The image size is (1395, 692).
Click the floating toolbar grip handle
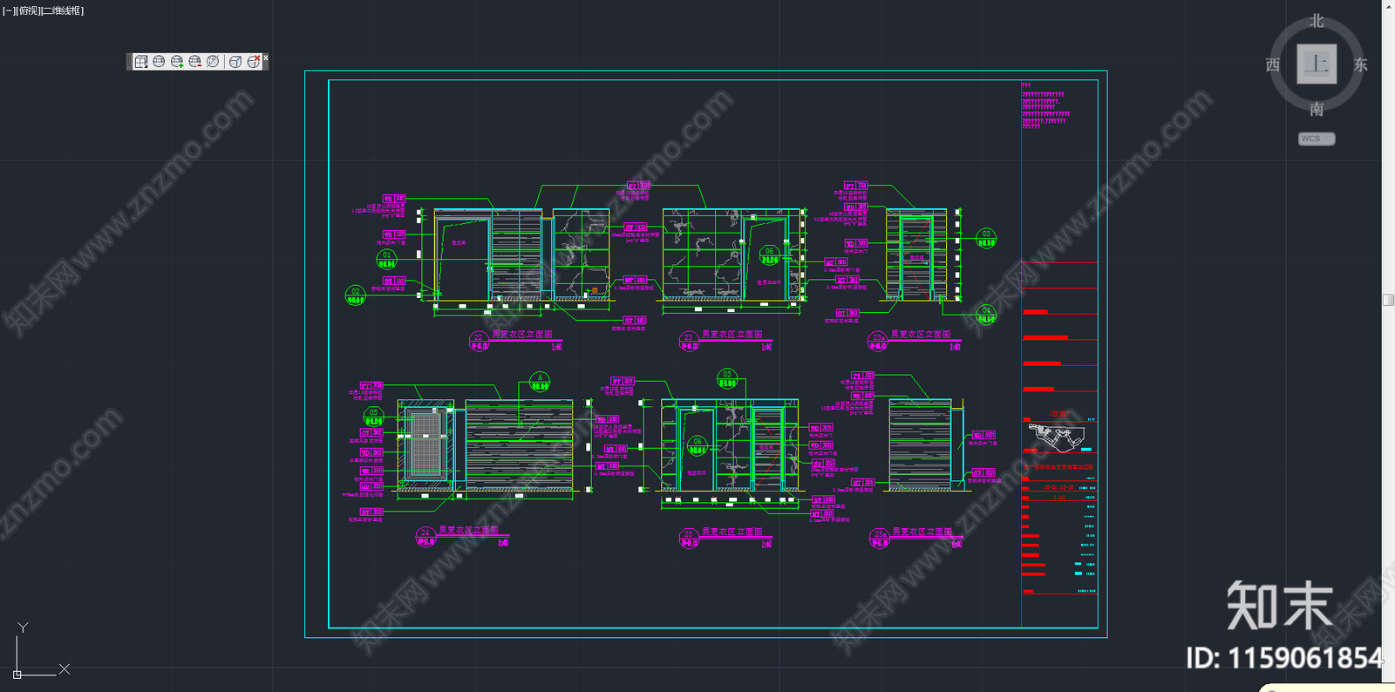pyautogui.click(x=129, y=61)
